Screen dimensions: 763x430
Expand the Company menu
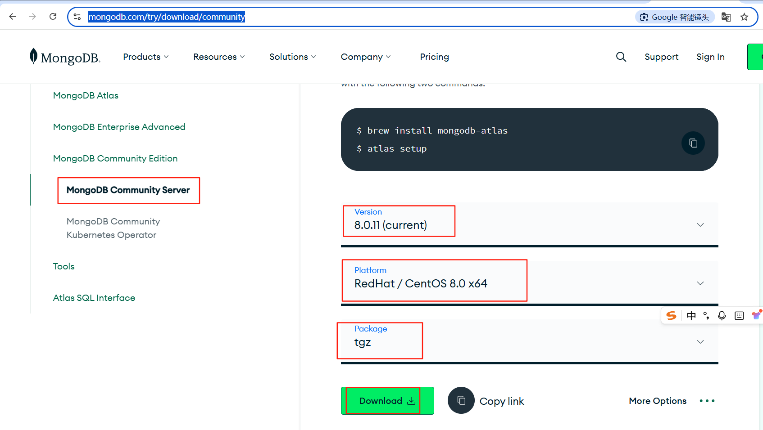366,57
